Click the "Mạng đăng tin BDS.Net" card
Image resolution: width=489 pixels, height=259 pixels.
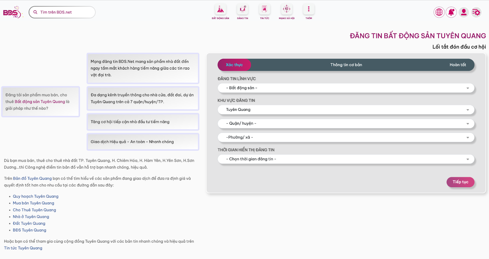click(x=143, y=68)
